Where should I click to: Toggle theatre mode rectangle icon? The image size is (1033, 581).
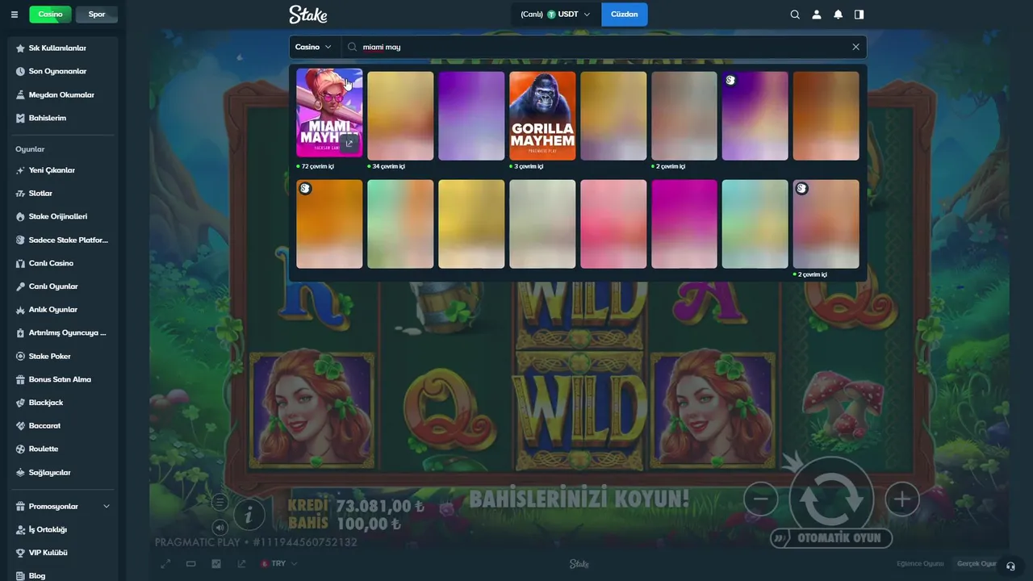[190, 564]
